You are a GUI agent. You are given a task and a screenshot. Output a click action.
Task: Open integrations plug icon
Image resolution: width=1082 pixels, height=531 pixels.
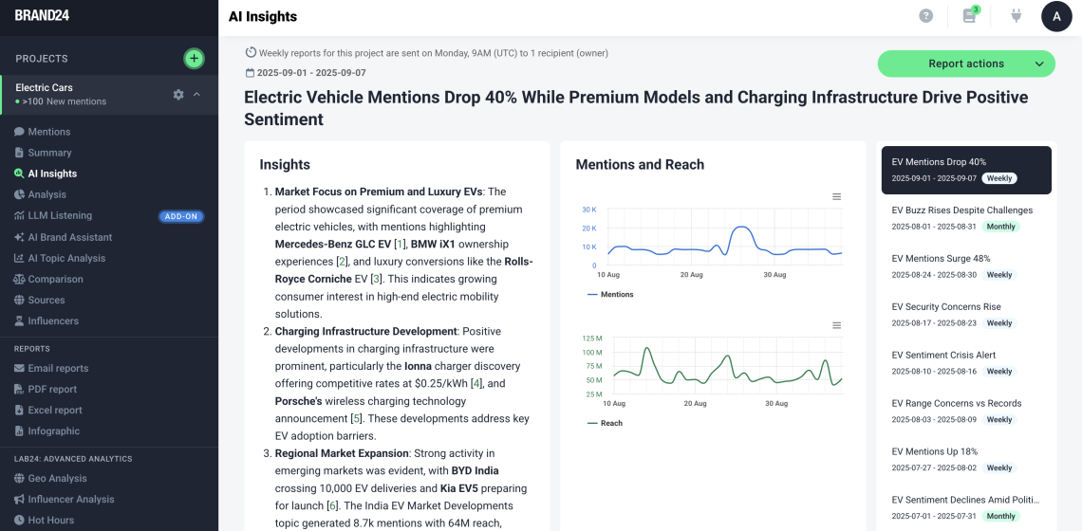coord(1016,16)
